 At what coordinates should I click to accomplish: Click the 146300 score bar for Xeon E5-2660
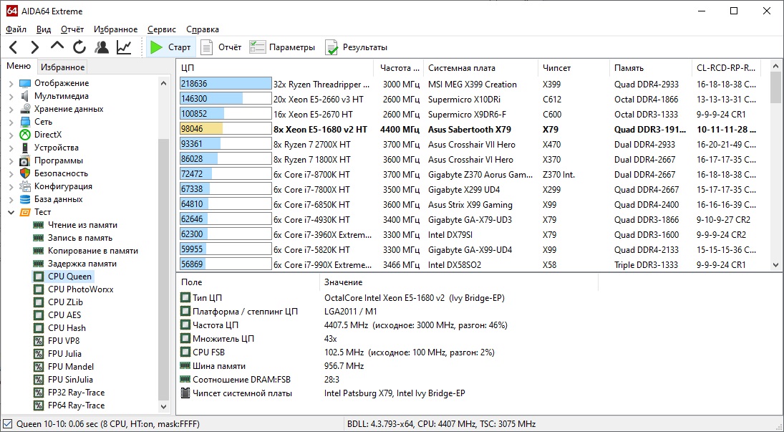225,99
